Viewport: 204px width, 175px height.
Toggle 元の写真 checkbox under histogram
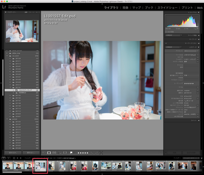pos(166,32)
